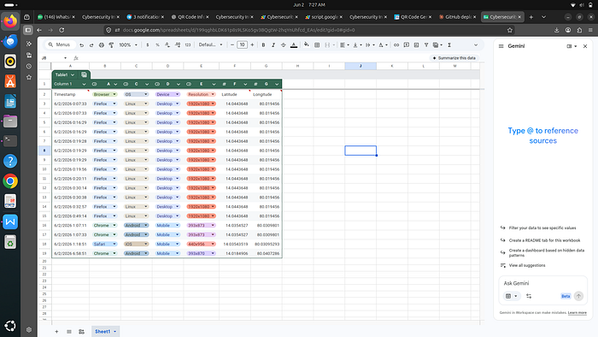Switch to the QR Code Info browser tab
598x337 pixels.
click(190, 17)
